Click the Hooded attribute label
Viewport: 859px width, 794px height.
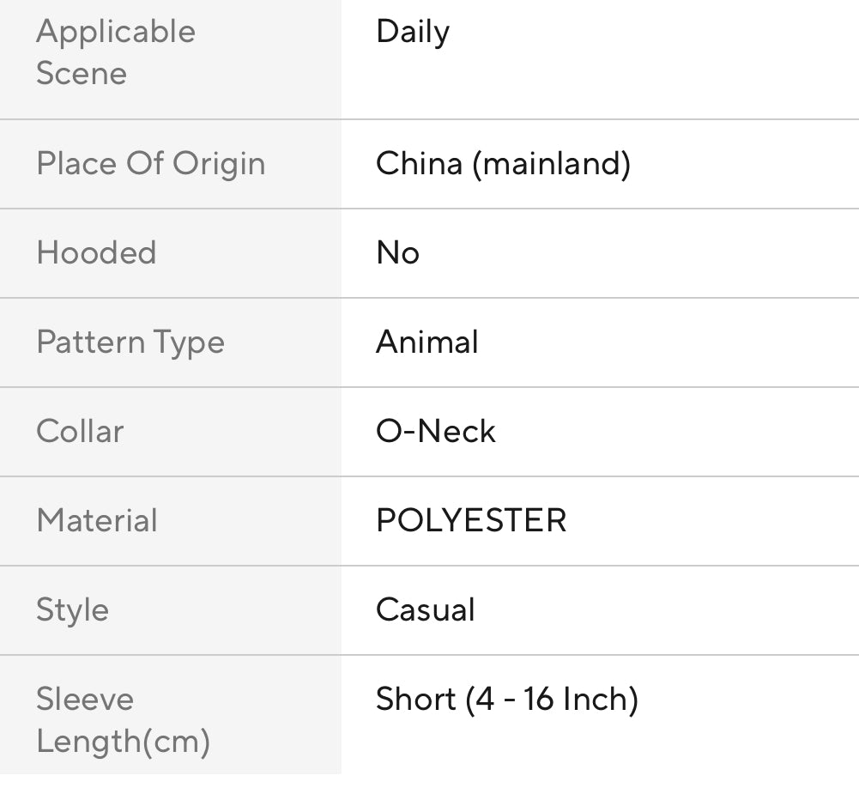[96, 252]
